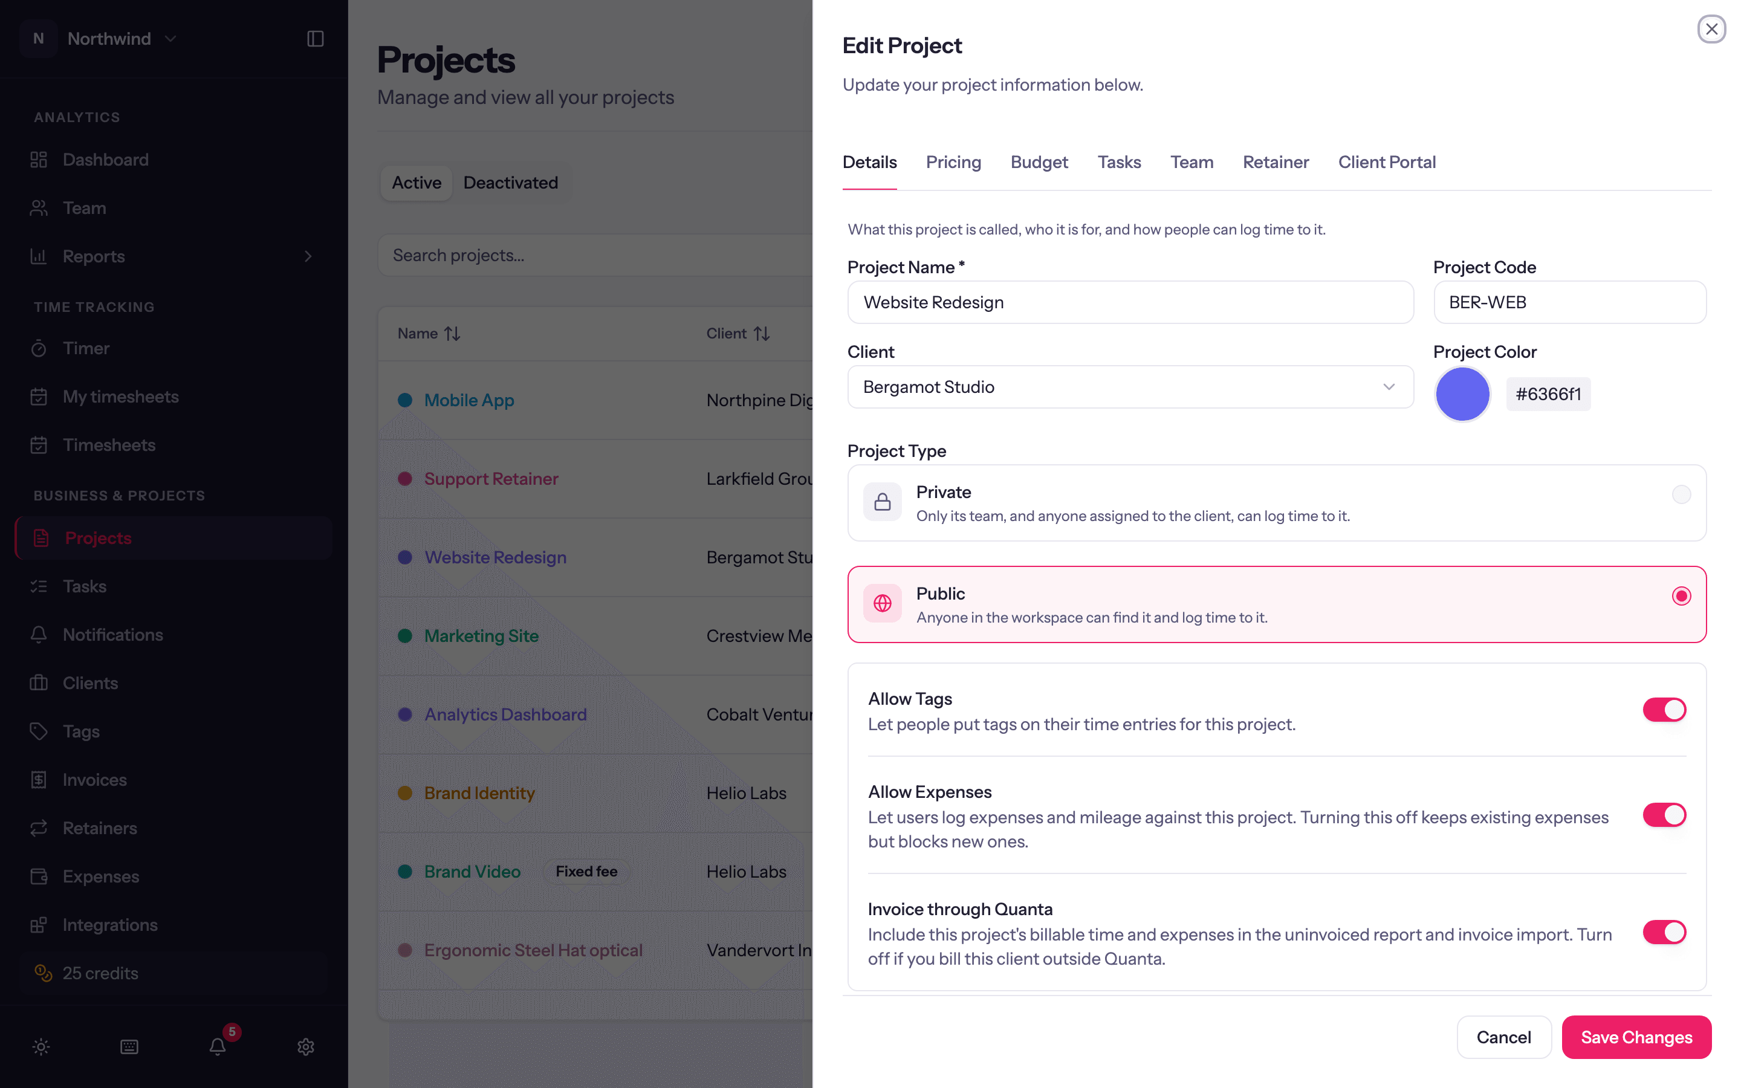Disable the Allow Expenses switch
The height and width of the screenshot is (1088, 1741).
click(1664, 815)
